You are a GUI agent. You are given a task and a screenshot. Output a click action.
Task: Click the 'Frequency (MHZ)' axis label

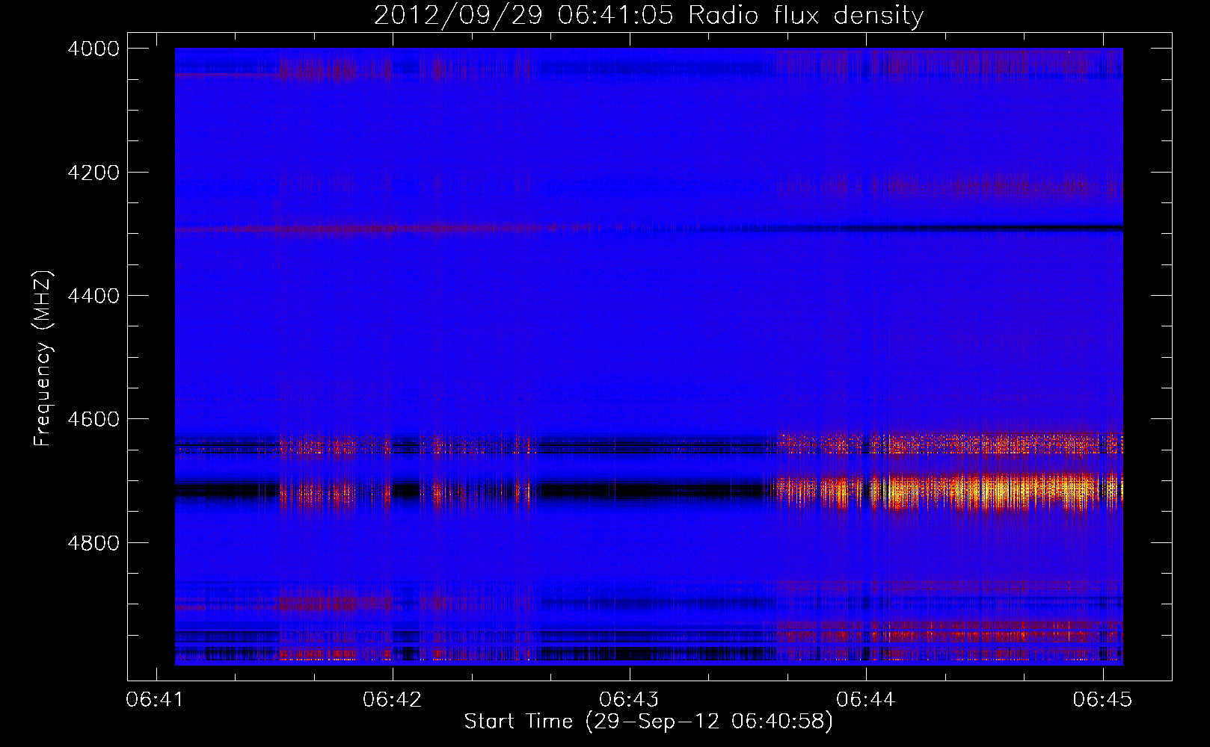43,359
